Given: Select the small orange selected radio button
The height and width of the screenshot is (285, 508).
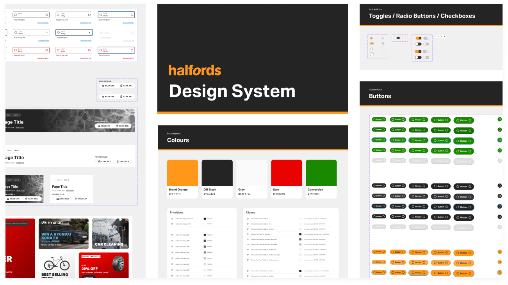Looking at the screenshot, I should coord(371,38).
